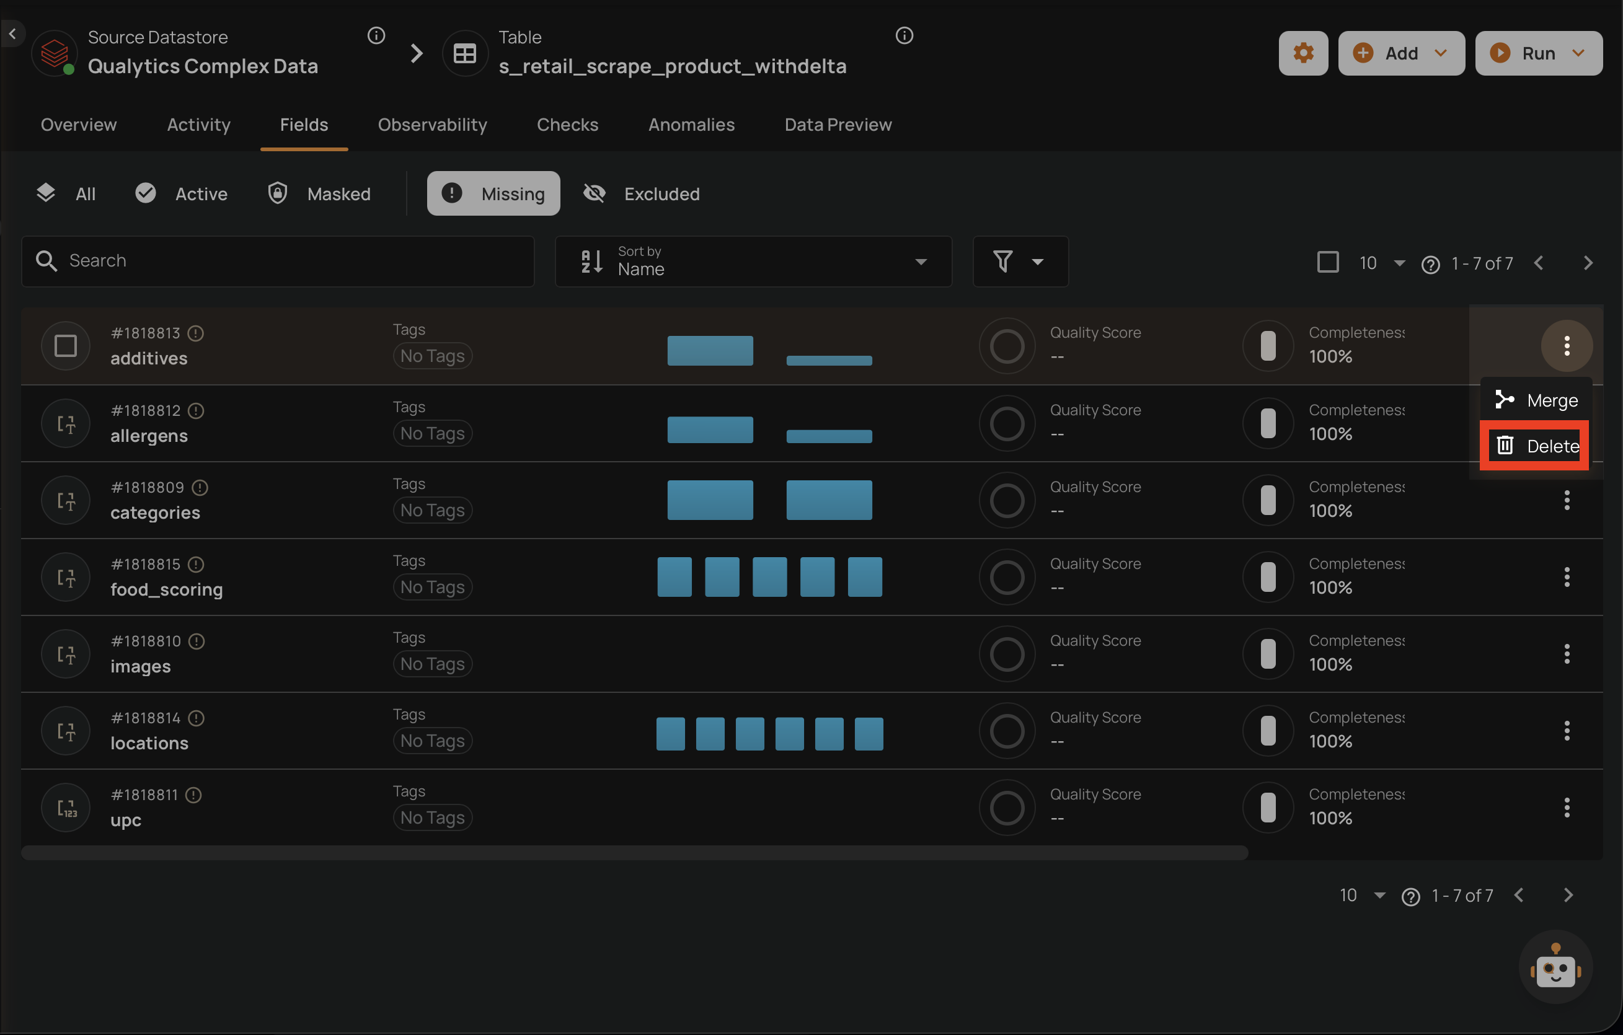Toggle the select-all checkbox above the list
1623x1035 pixels.
(x=1327, y=262)
